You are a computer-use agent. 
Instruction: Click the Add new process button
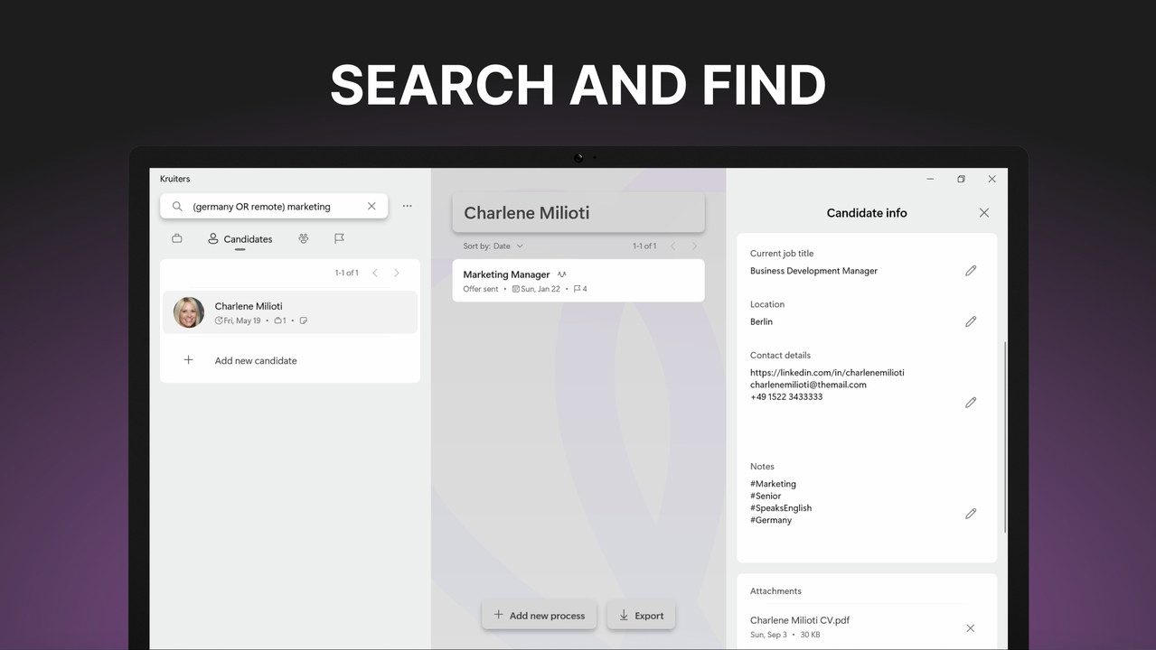[x=540, y=616]
